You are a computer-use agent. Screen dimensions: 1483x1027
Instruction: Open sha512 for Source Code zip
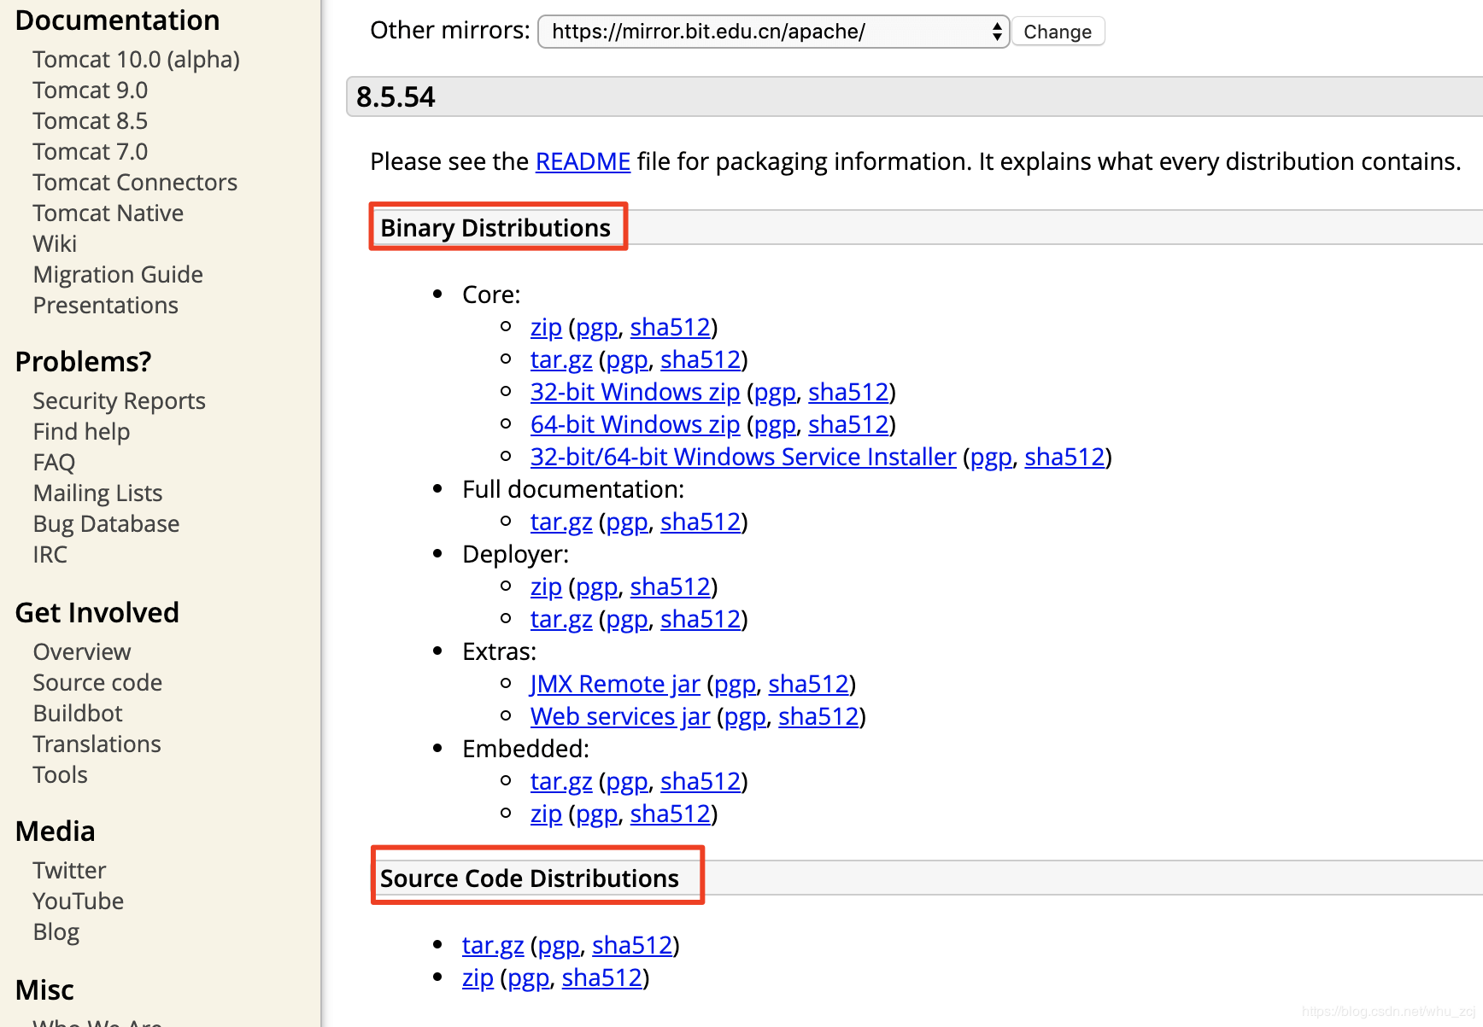601,977
